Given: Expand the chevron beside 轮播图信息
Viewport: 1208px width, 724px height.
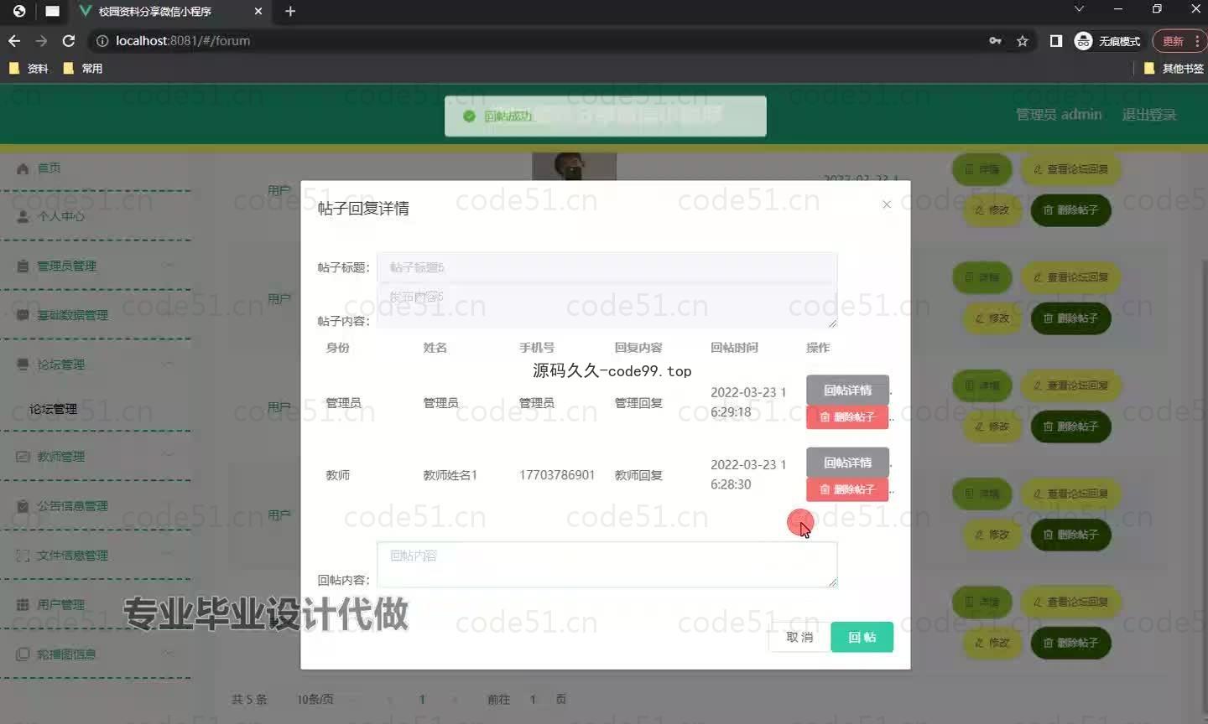Looking at the screenshot, I should 169,653.
